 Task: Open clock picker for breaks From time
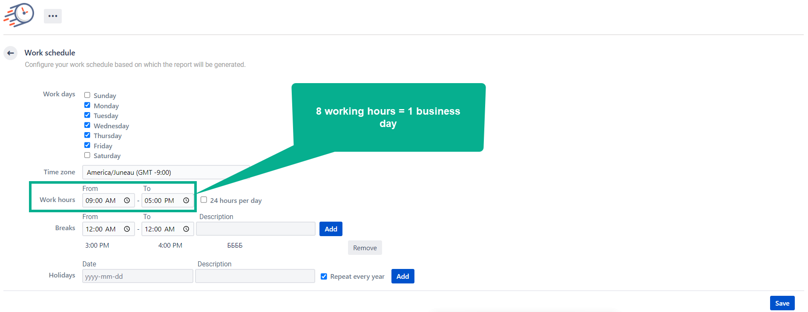(x=127, y=229)
